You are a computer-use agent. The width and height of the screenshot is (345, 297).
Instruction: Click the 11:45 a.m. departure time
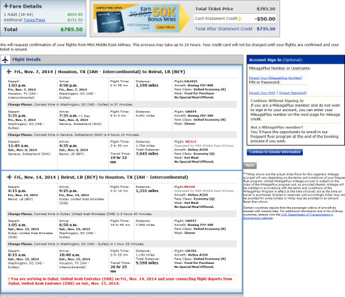point(19,146)
